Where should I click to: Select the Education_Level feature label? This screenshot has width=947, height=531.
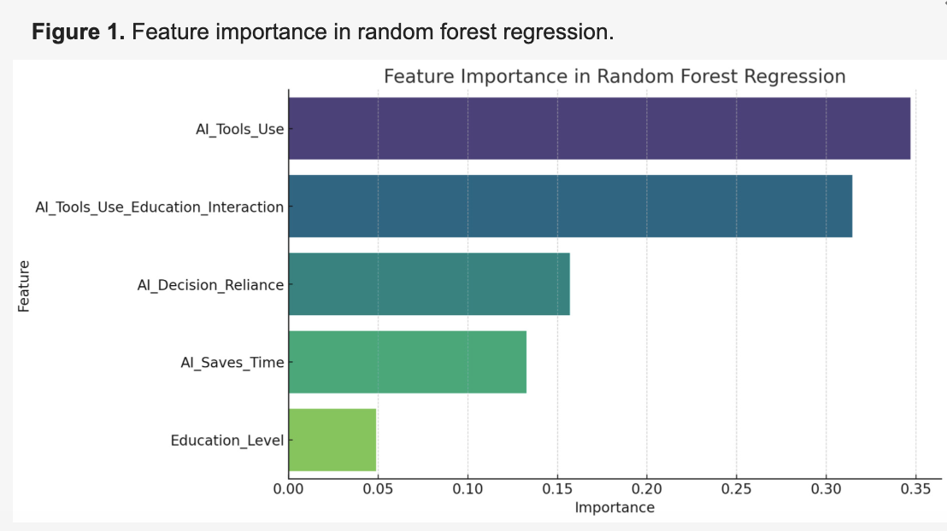(226, 441)
